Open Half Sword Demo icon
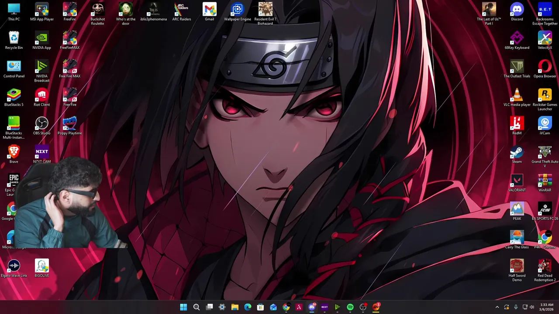 coord(517,270)
